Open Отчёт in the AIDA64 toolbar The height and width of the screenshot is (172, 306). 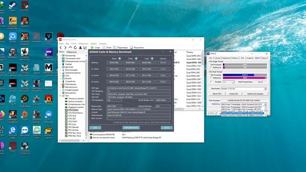(x=107, y=48)
